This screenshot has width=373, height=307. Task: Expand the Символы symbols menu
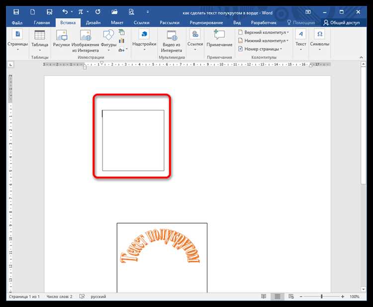[x=320, y=40]
